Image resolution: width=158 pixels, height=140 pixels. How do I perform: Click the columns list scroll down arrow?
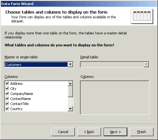click(70, 109)
